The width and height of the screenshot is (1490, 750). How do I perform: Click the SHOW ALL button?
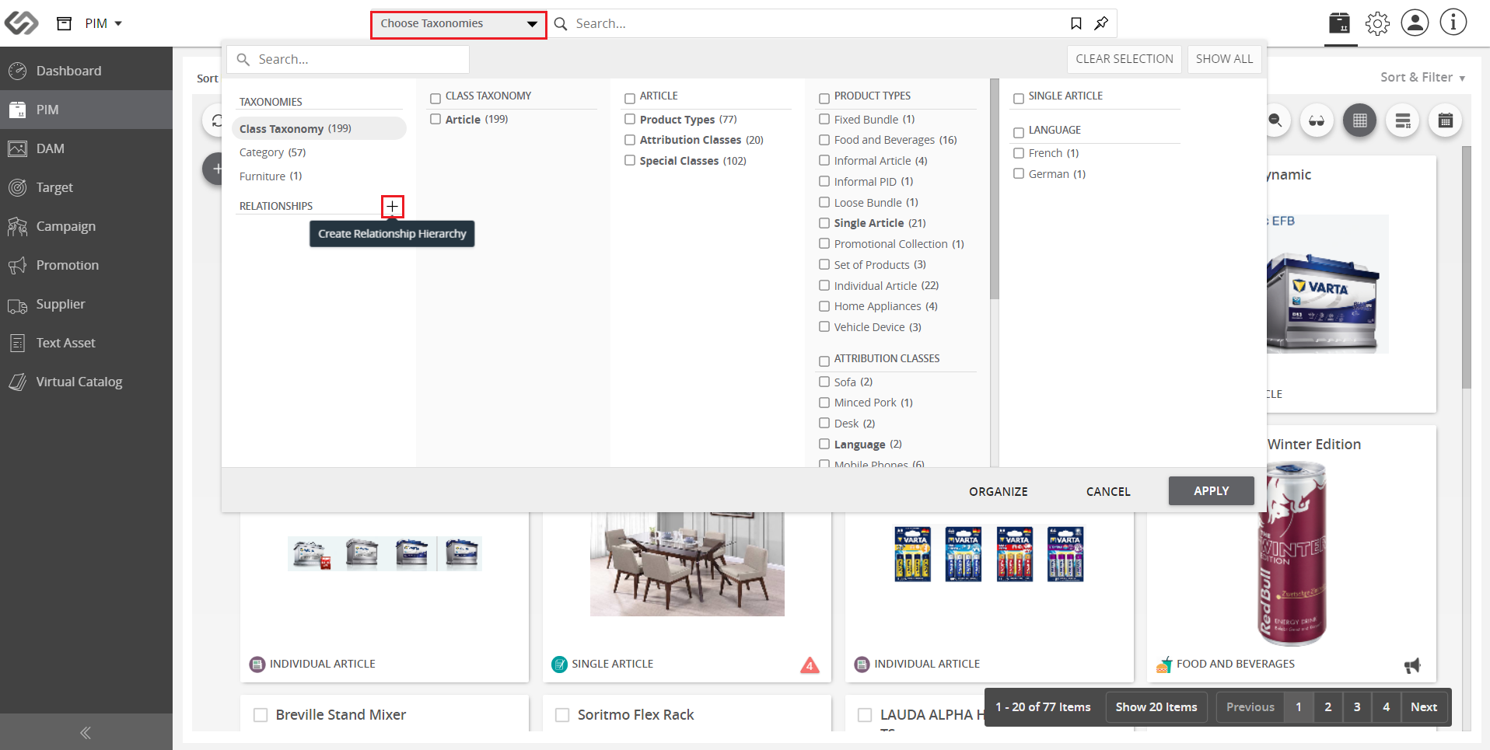[1224, 59]
